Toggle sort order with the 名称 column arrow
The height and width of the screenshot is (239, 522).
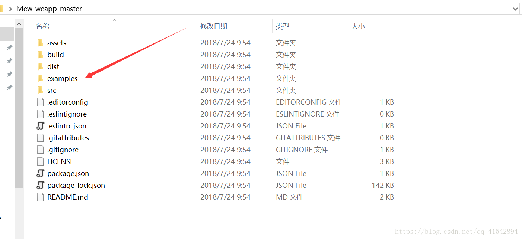click(x=114, y=20)
